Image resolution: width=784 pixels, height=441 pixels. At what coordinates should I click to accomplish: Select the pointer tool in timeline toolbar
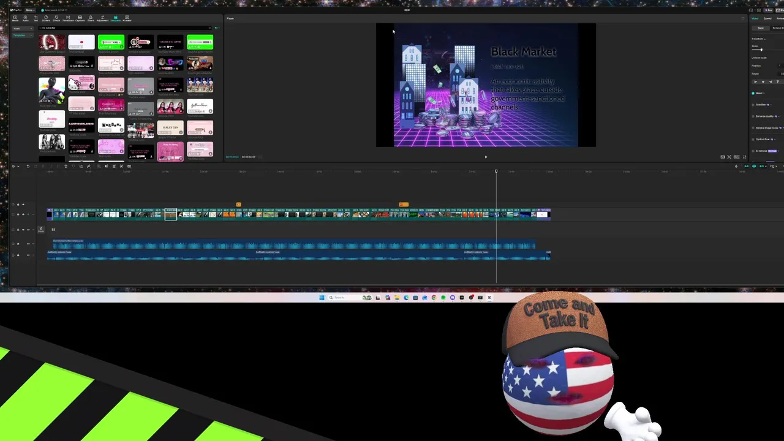[x=13, y=166]
